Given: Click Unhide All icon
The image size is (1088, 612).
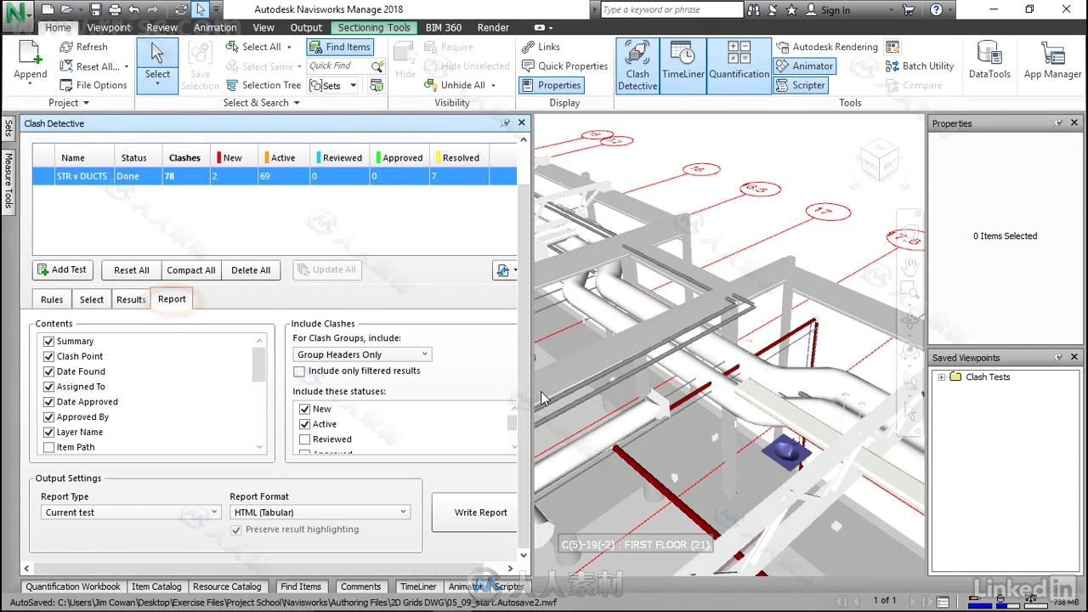Looking at the screenshot, I should 431,85.
